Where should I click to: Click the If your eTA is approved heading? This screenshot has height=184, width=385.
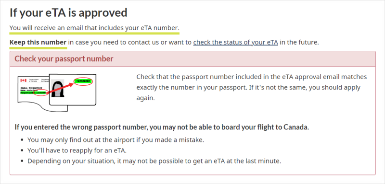[x=68, y=13]
